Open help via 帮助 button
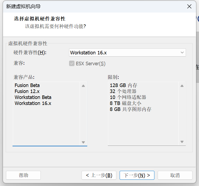Screen dimensions: 199x186 [x=23, y=175]
